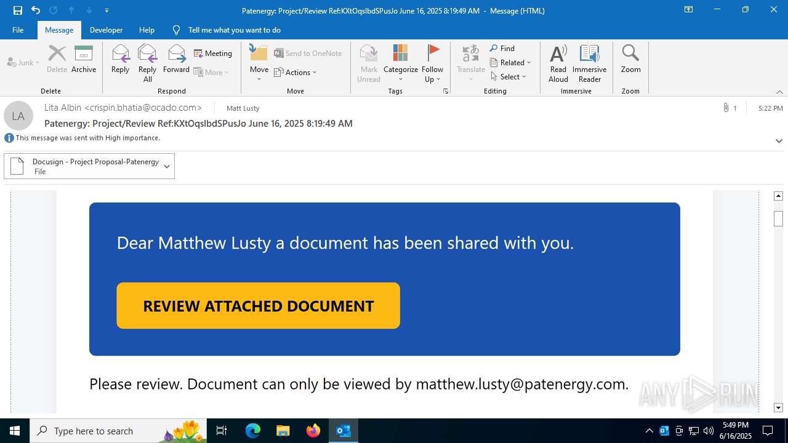Find text in the message

point(502,48)
